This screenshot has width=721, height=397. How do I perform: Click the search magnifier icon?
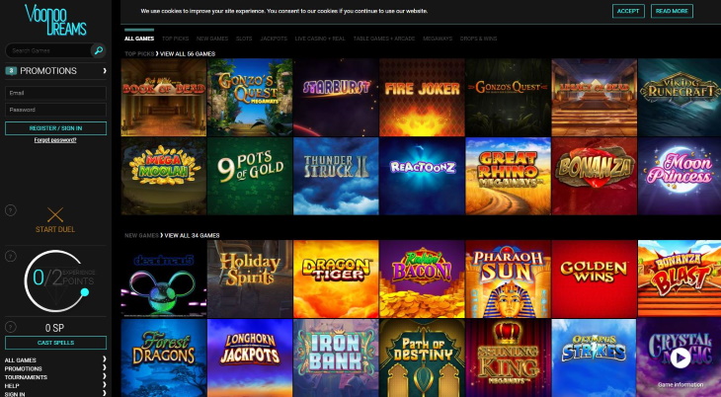click(98, 50)
